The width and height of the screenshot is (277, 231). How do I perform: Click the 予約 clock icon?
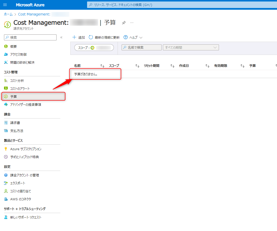pos(6,157)
